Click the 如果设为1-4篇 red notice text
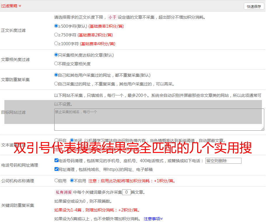This screenshot has height=224, width=266. click(97, 210)
